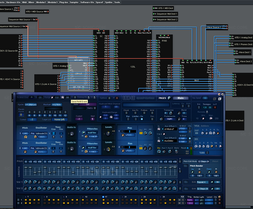The width and height of the screenshot is (253, 209).
Task: Click the Tempo Min knob
Action: pyautogui.click(x=203, y=119)
